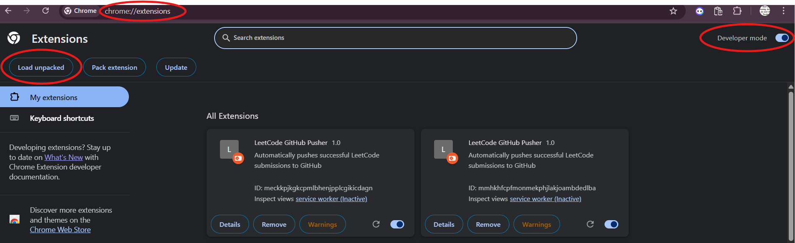Image resolution: width=795 pixels, height=243 pixels.
Task: Click the Chrome site-info chip in the address bar
Action: pyautogui.click(x=80, y=11)
